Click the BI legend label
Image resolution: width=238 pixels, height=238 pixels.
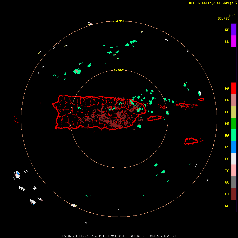[x=227, y=194]
